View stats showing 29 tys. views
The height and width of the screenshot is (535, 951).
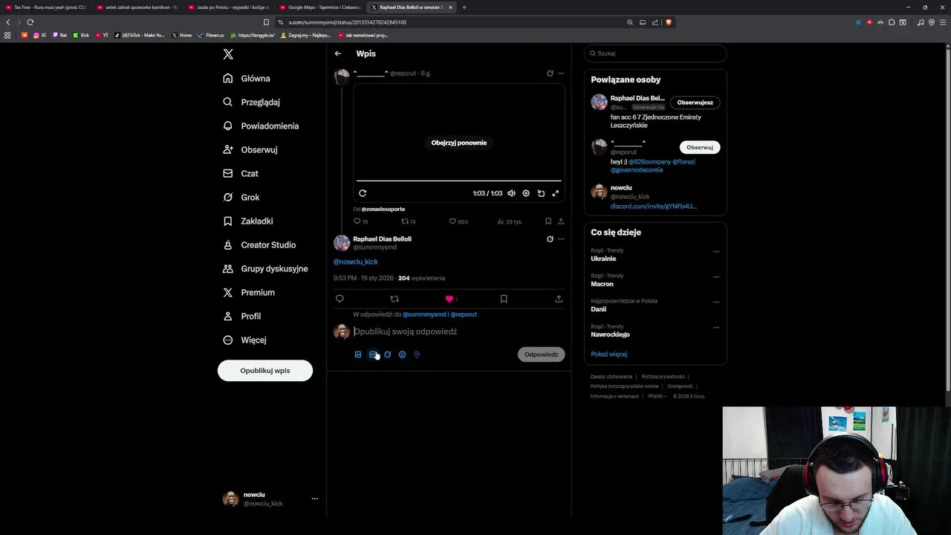click(x=510, y=221)
